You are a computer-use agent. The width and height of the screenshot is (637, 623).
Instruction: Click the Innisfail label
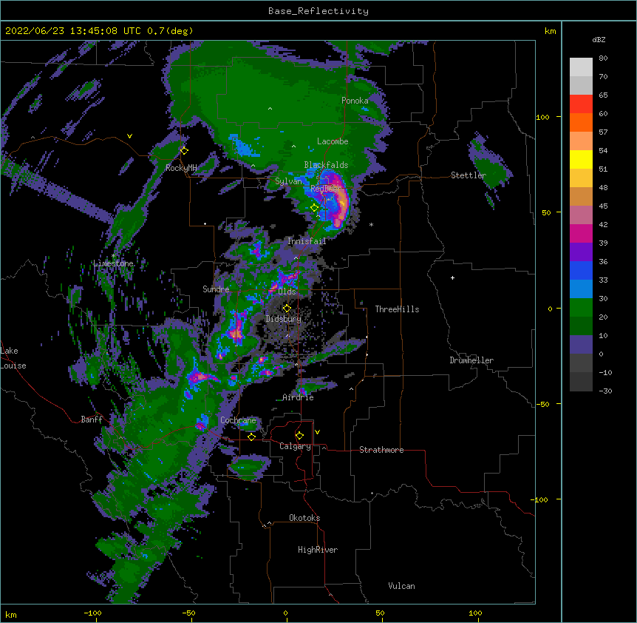pos(307,241)
